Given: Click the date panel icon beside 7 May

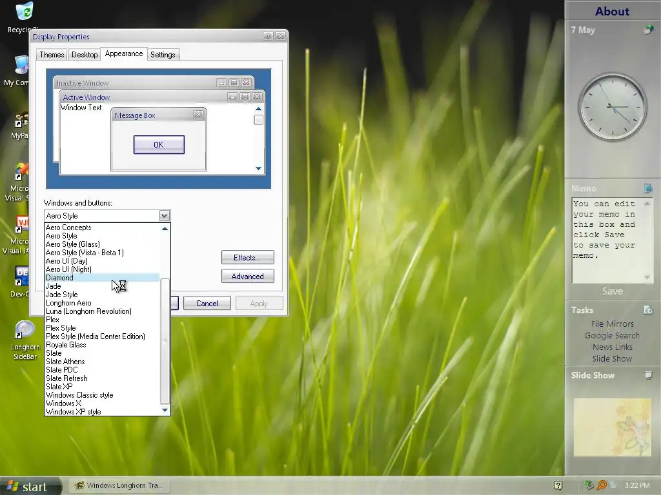Looking at the screenshot, I should coord(648,30).
